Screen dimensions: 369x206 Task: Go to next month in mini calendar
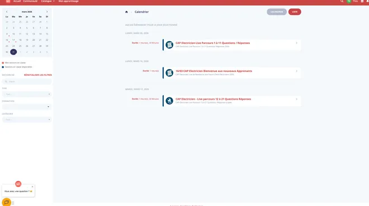tap(47, 12)
